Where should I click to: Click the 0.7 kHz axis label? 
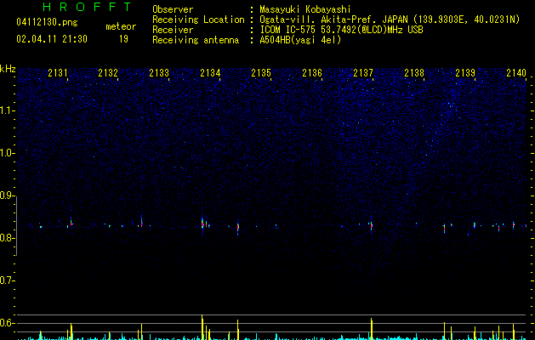[x=8, y=280]
